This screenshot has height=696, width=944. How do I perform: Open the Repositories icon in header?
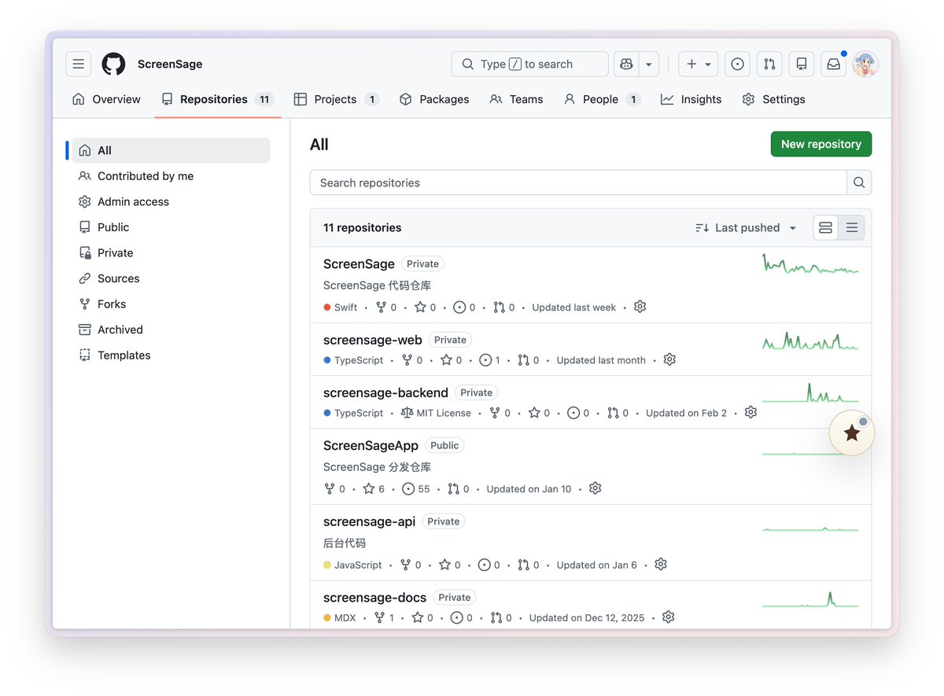[801, 64]
